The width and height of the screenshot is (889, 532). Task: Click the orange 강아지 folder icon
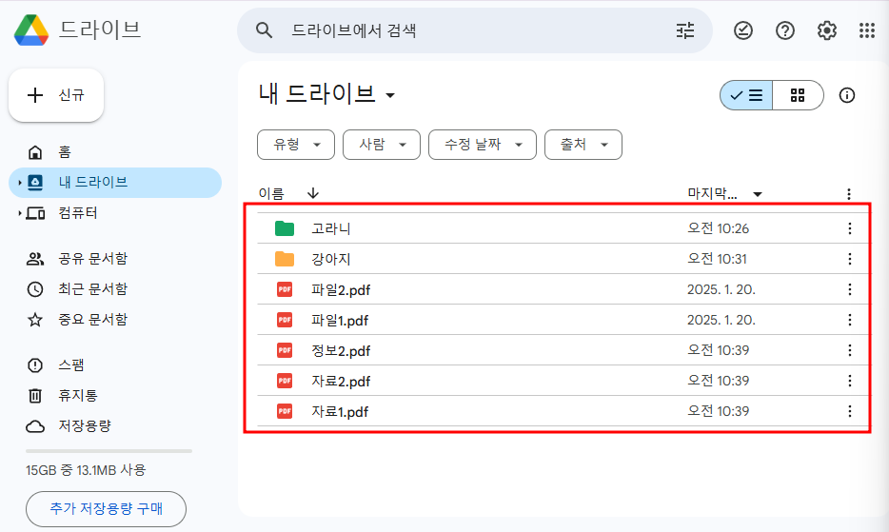tap(285, 259)
